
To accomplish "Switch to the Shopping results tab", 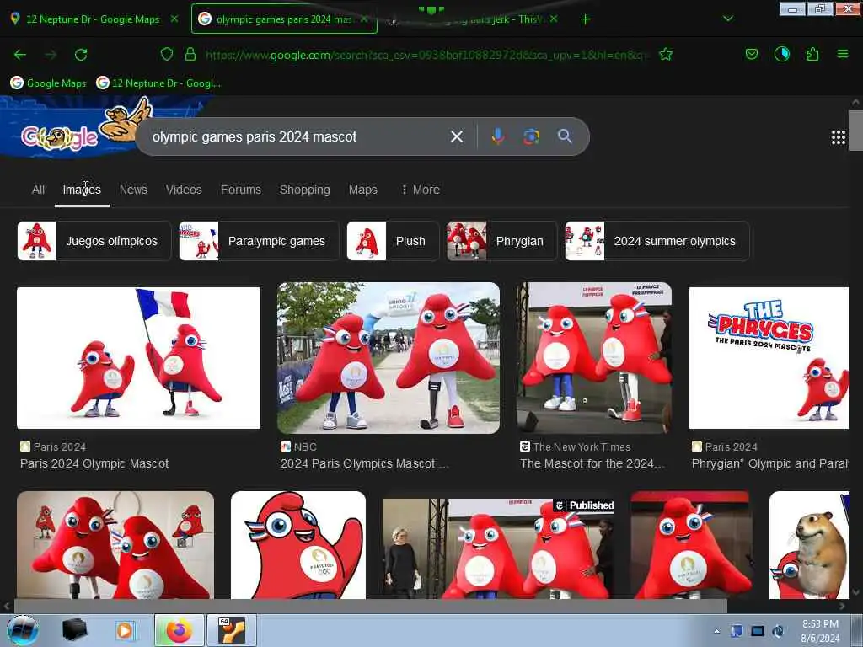I will [304, 190].
